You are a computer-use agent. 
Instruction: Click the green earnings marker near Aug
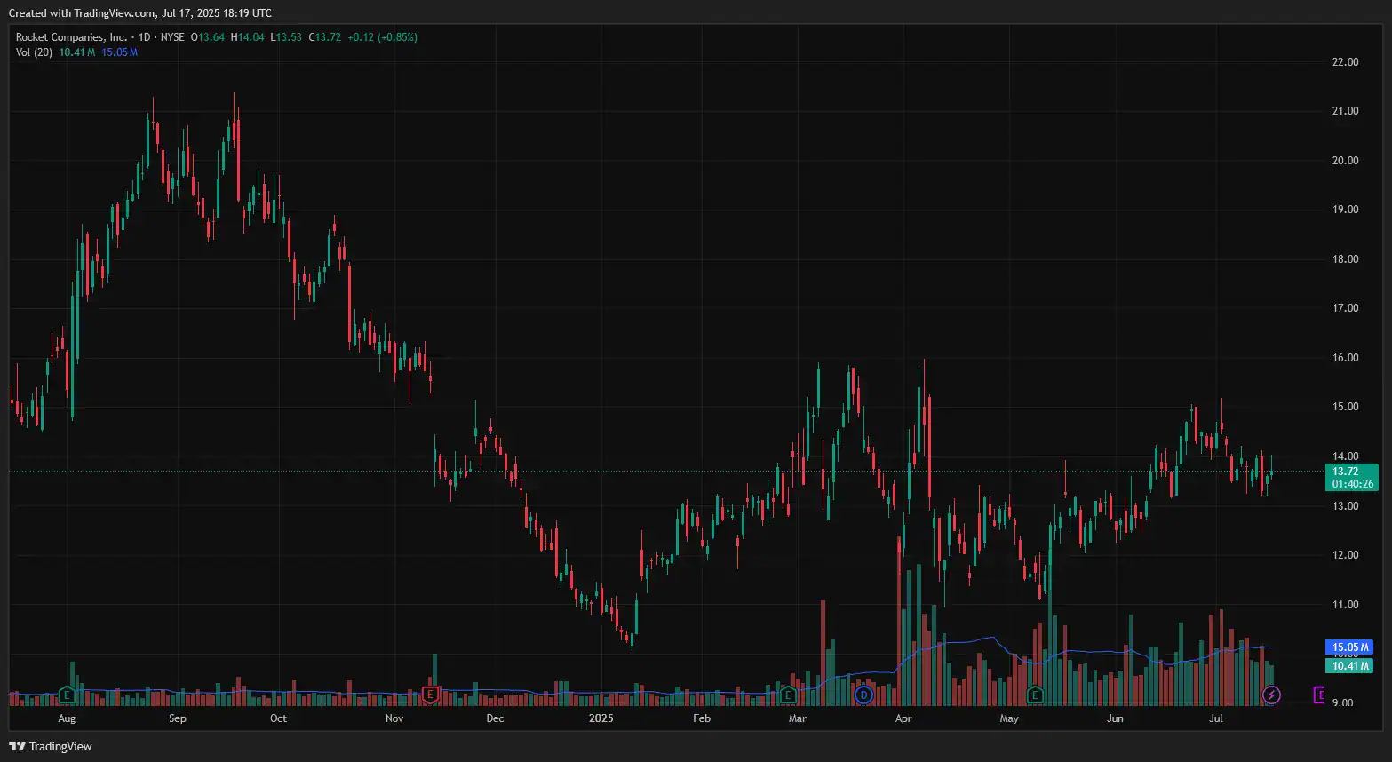click(66, 694)
